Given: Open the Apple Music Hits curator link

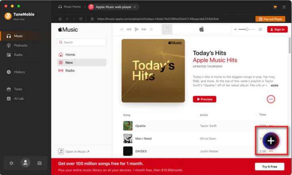Looking at the screenshot, I should (x=215, y=60).
